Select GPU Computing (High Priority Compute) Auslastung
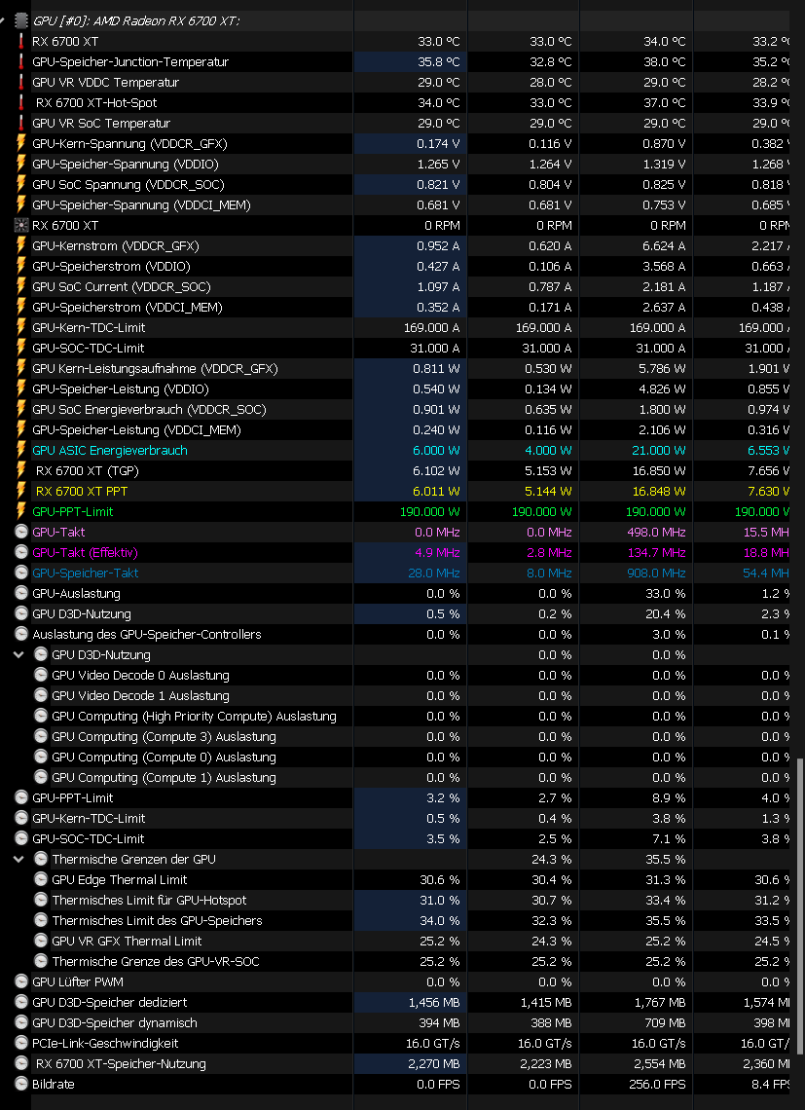 [x=194, y=717]
